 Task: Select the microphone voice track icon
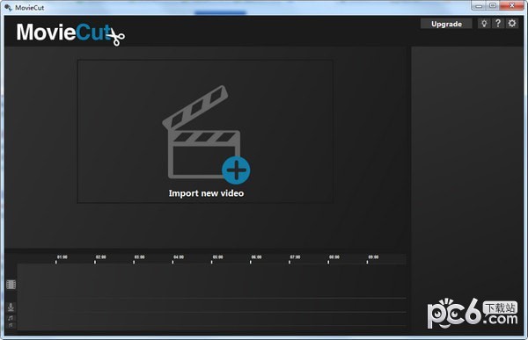(x=11, y=307)
